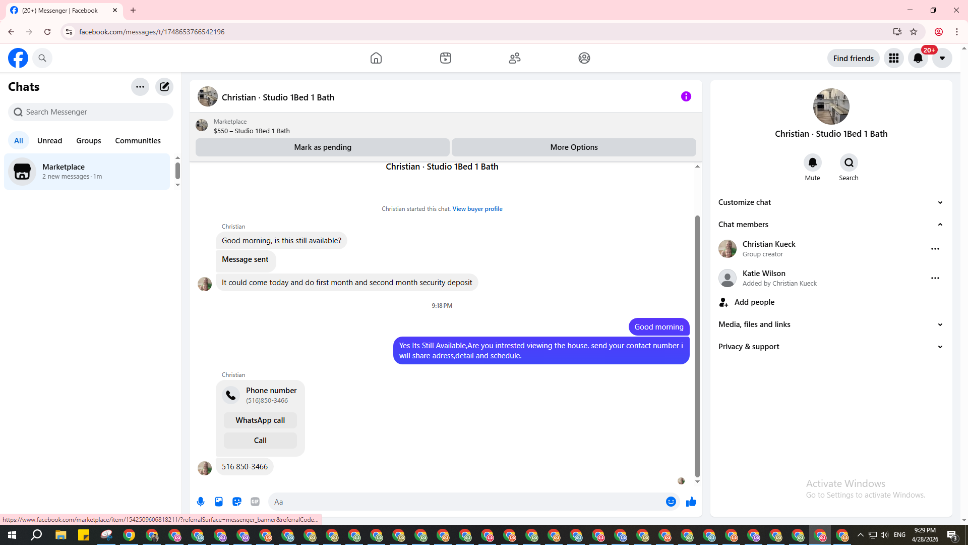Open Facebook notifications bell
968x545 pixels.
918,58
